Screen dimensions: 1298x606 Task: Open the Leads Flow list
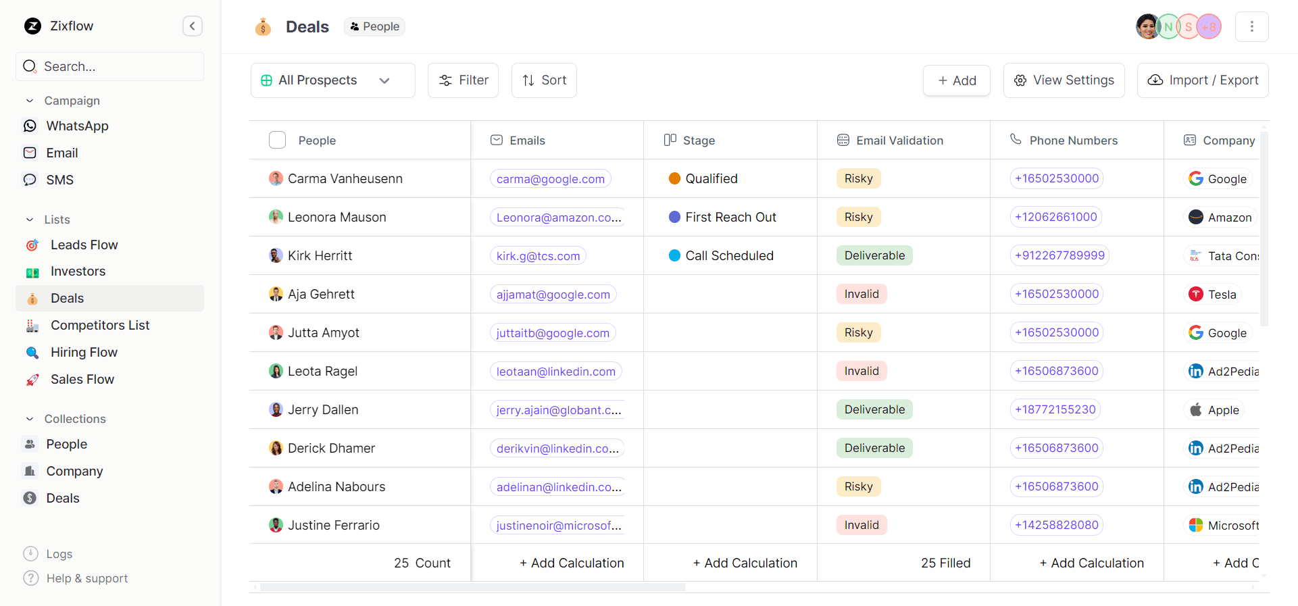coord(84,245)
